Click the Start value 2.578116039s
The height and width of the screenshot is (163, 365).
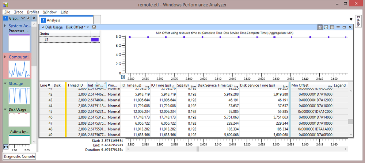point(113,141)
